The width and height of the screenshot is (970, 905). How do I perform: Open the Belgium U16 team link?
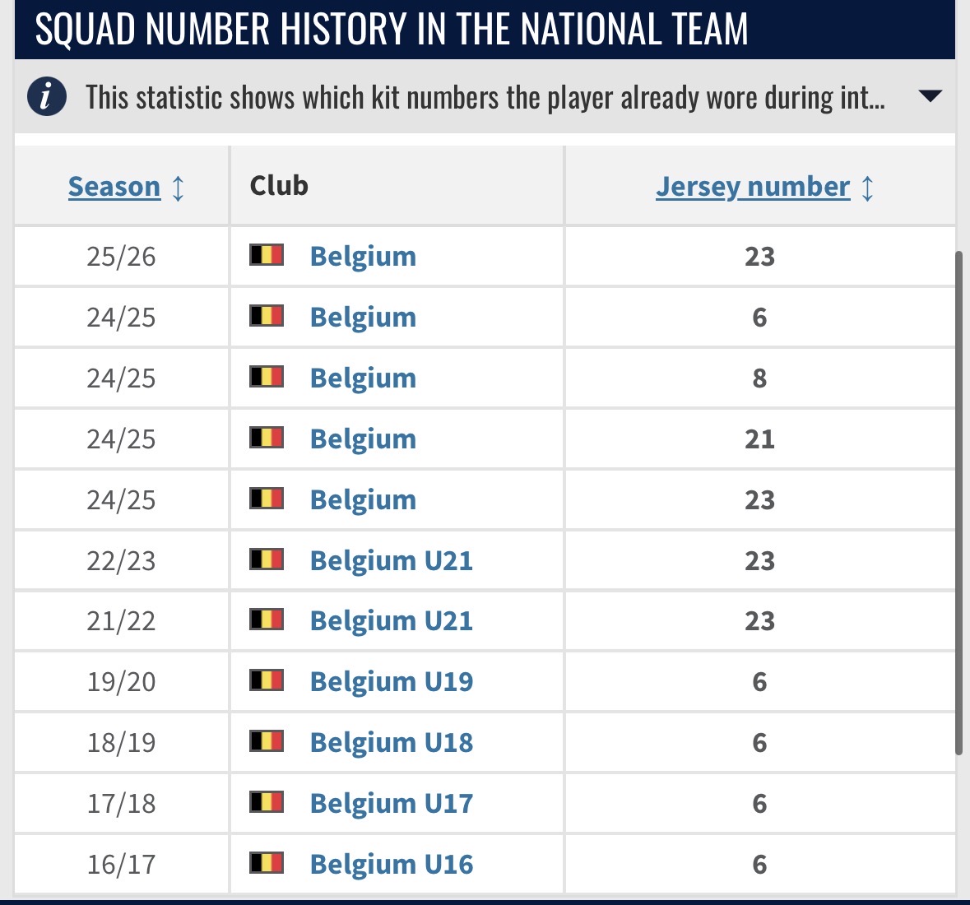[391, 864]
